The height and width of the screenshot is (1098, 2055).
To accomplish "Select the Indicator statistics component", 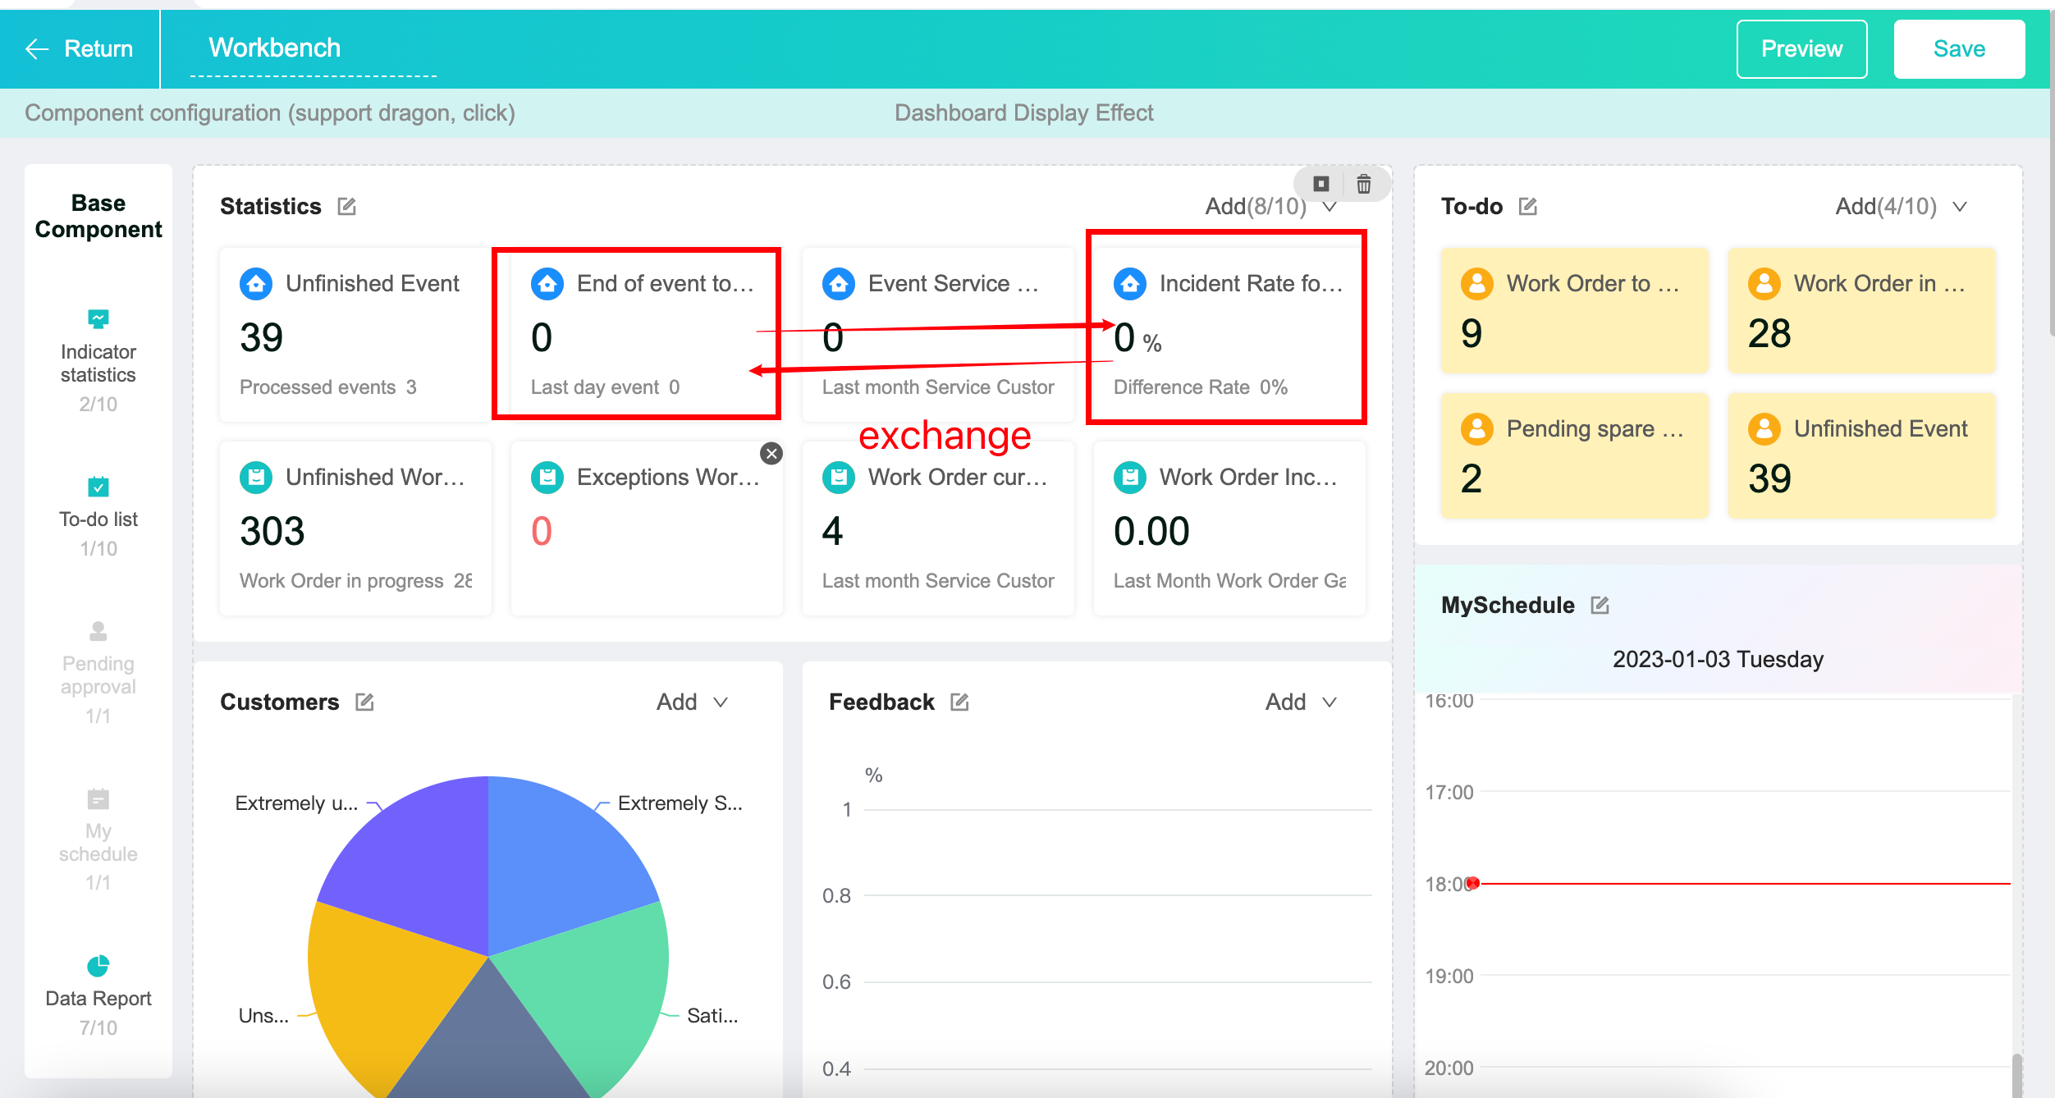I will click(x=98, y=359).
